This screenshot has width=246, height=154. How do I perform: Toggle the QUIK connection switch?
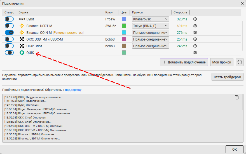tap(9, 53)
